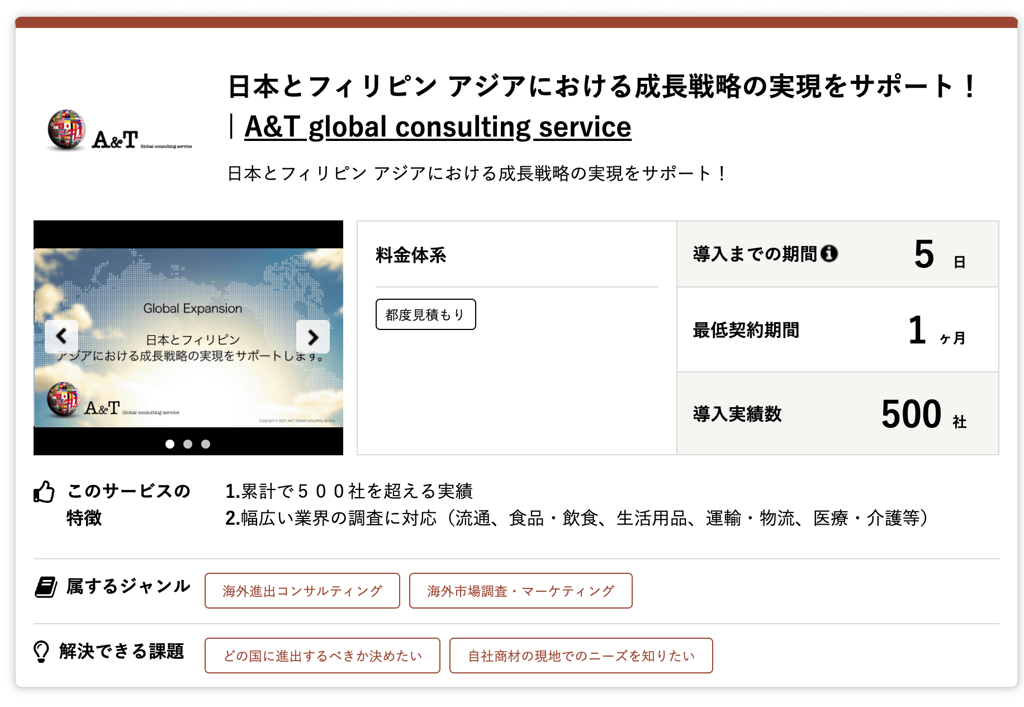Select the first carousel dot
1024x707 pixels.
[x=170, y=444]
